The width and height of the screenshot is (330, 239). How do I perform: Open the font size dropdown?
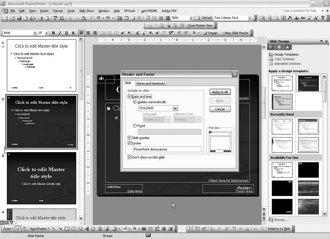click(x=46, y=33)
